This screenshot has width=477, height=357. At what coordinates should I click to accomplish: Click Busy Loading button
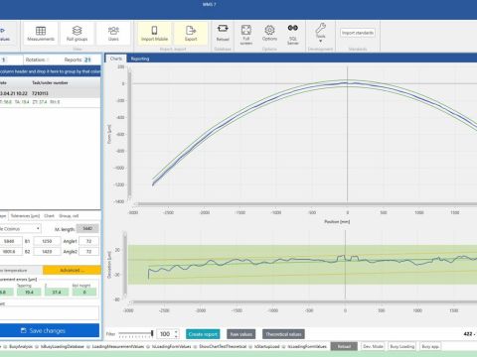402,346
